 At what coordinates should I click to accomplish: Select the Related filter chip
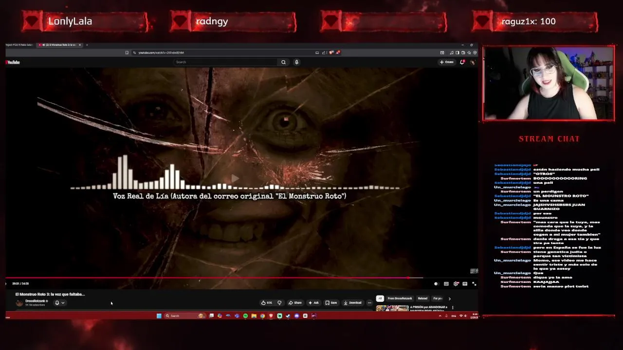click(x=422, y=298)
